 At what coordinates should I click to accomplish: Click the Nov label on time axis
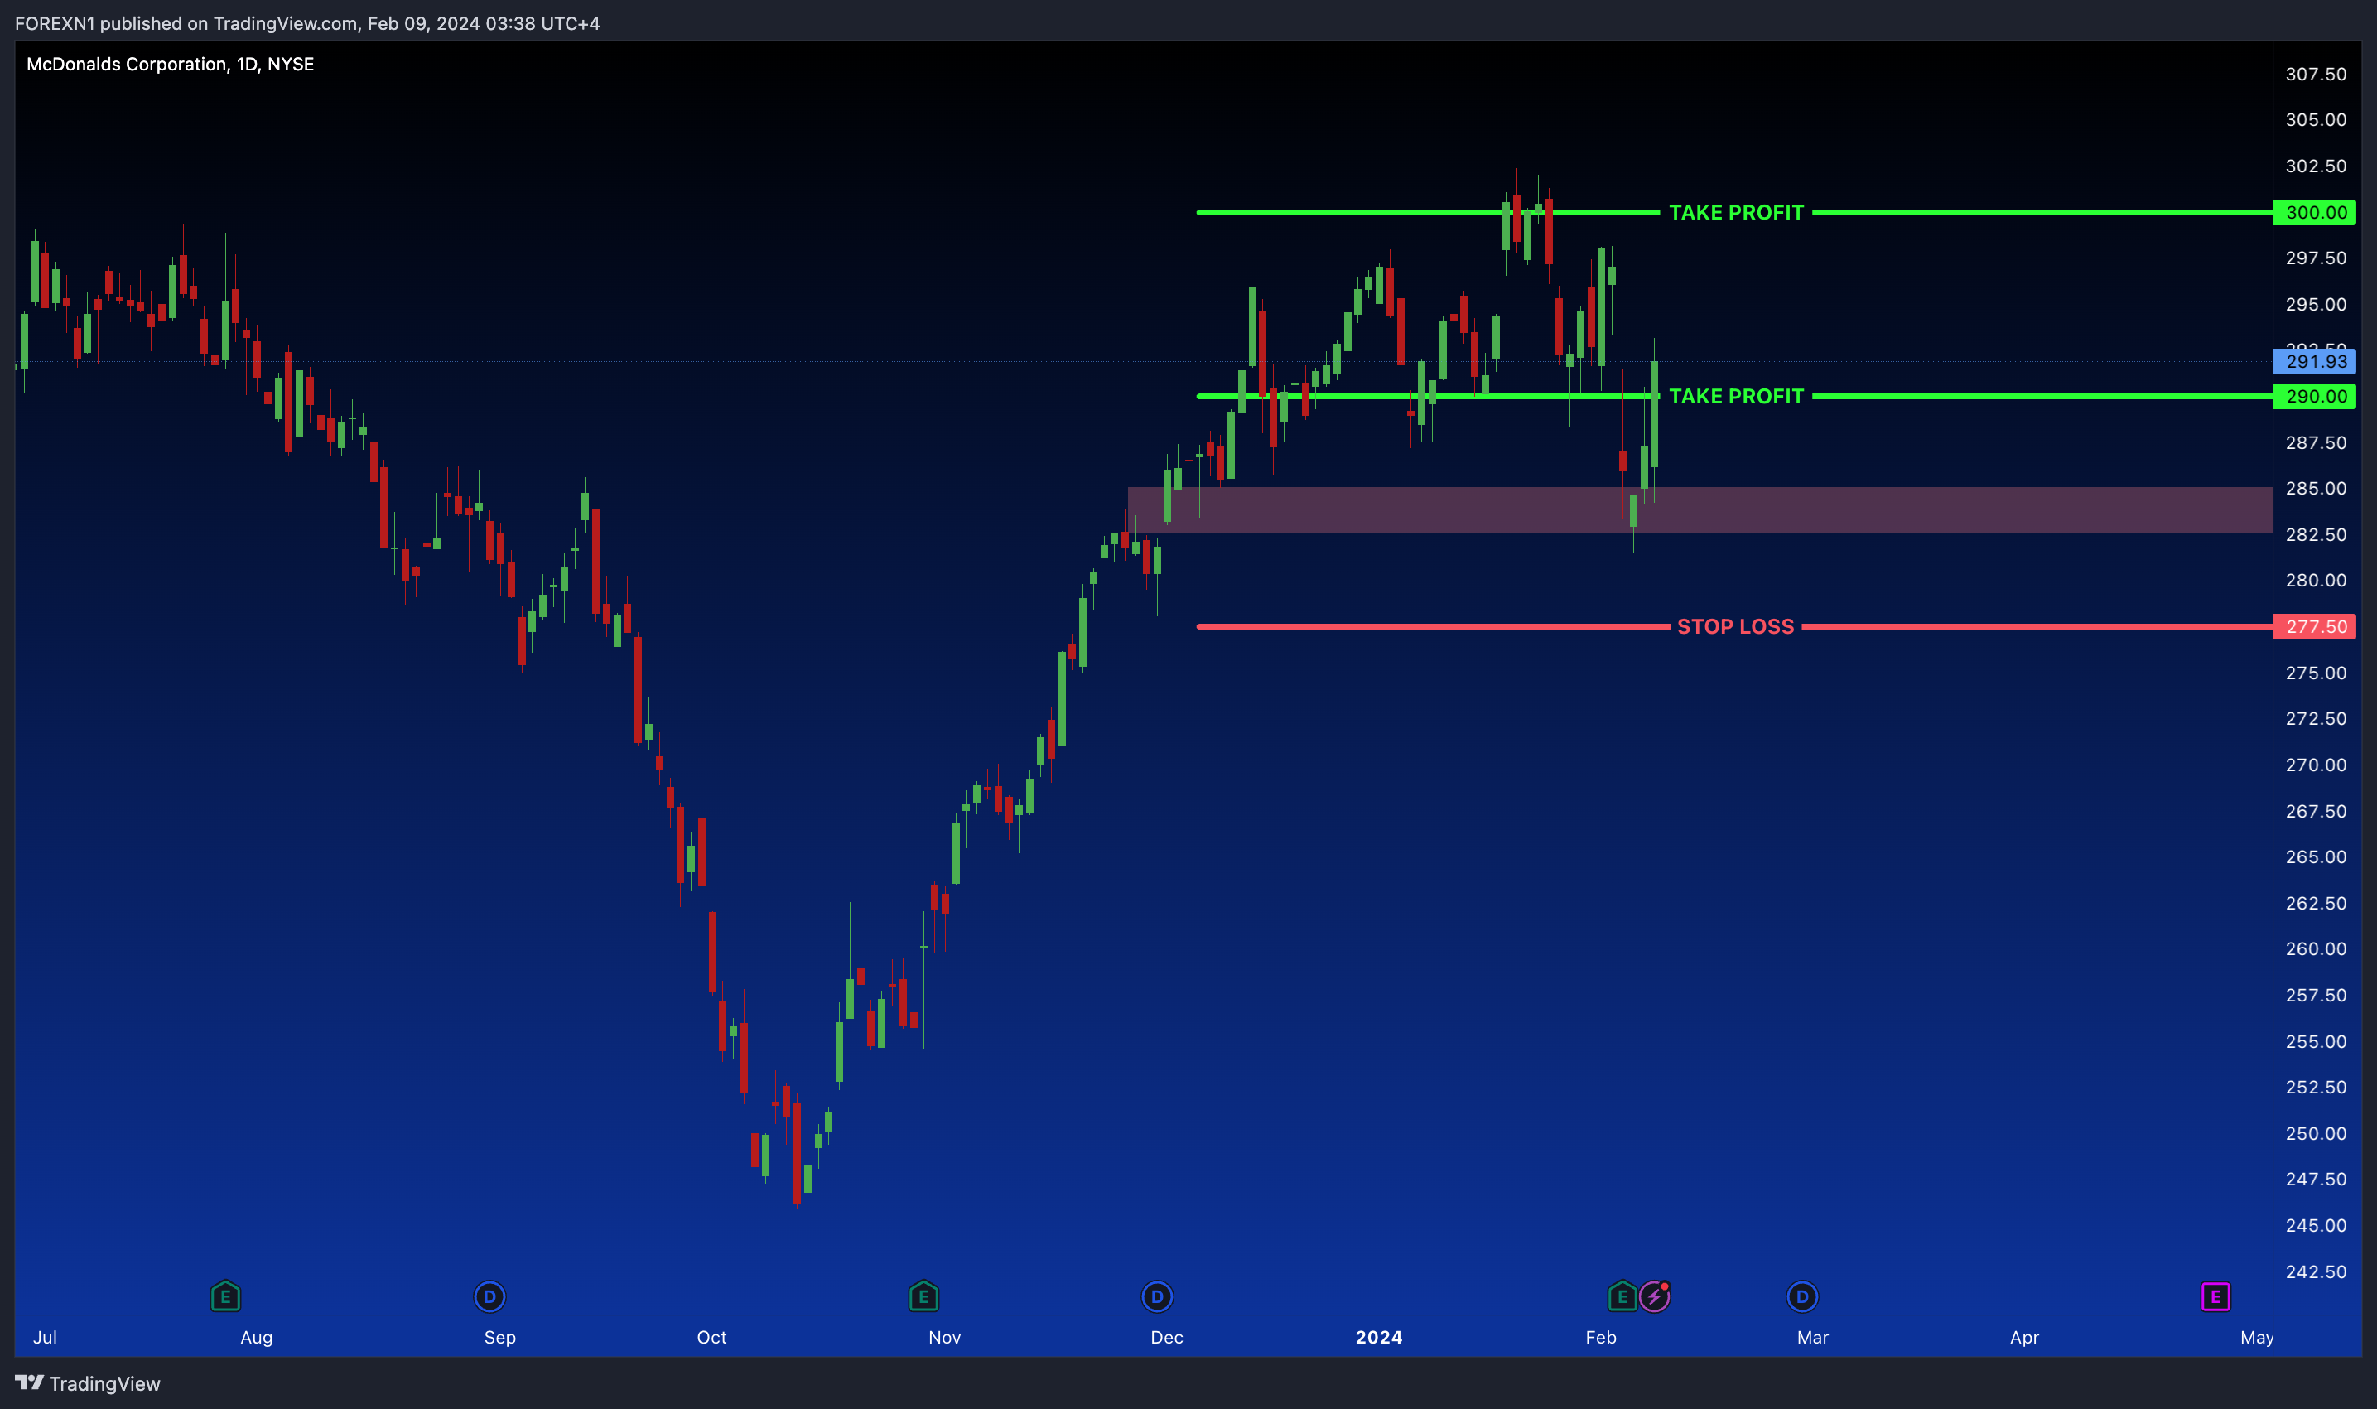[944, 1337]
